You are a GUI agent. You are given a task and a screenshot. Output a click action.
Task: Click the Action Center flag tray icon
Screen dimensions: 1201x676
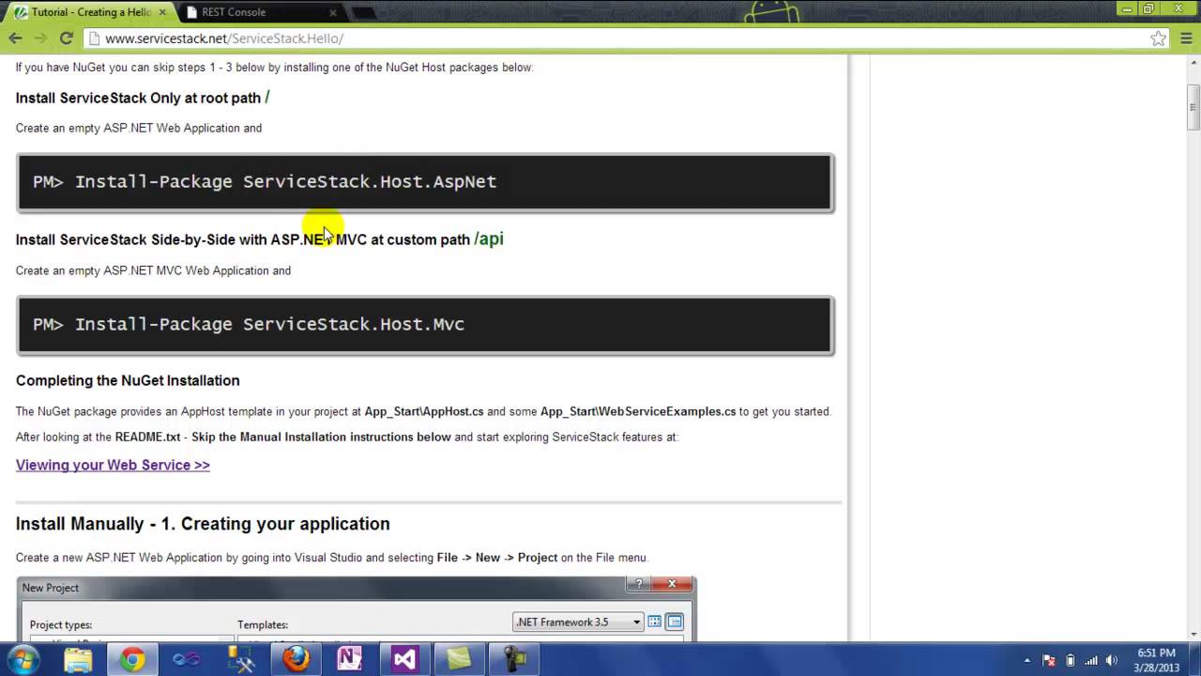pos(1049,660)
